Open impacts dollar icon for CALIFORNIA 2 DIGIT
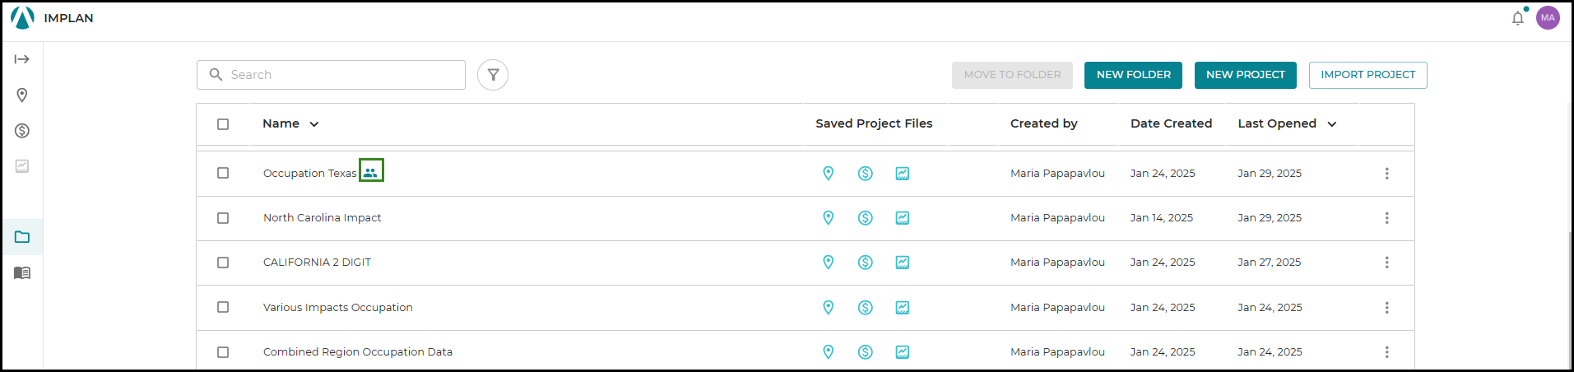1574x372 pixels. [x=866, y=263]
